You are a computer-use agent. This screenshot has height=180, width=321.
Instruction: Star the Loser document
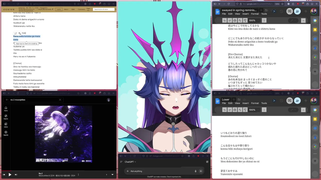(234, 99)
